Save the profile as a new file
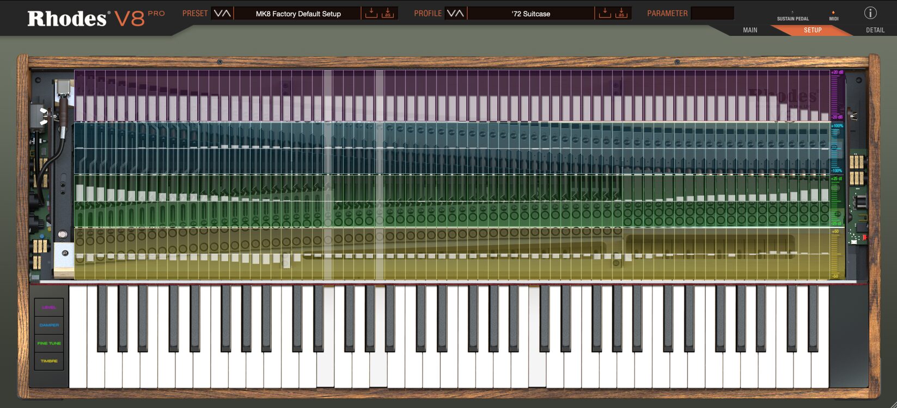Viewport: 897px width, 408px height. [621, 13]
